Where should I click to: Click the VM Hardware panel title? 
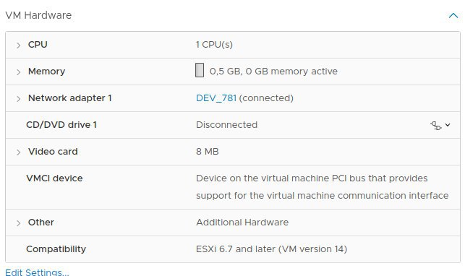click(x=38, y=15)
